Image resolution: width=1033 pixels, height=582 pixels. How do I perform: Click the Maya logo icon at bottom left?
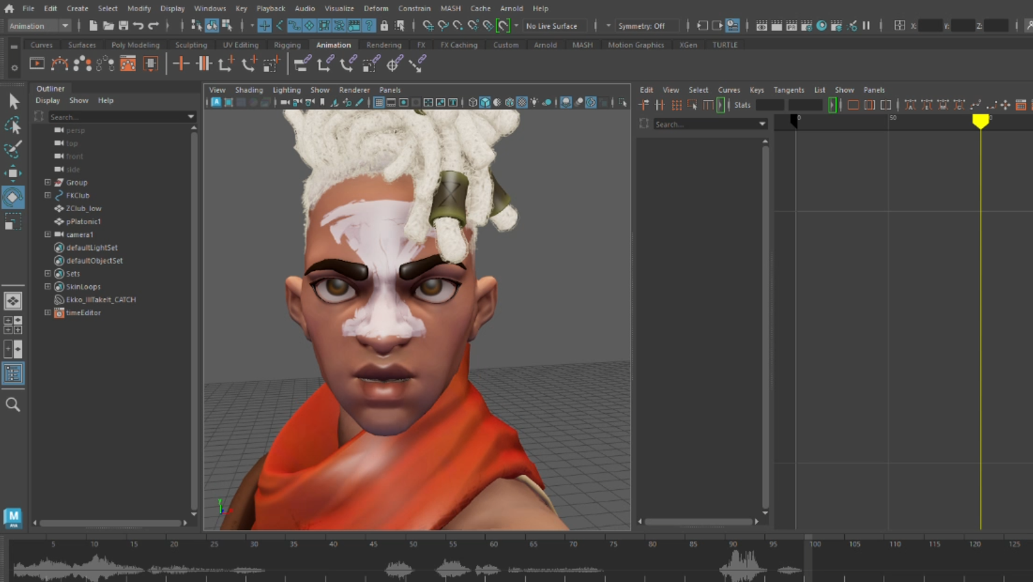[13, 518]
